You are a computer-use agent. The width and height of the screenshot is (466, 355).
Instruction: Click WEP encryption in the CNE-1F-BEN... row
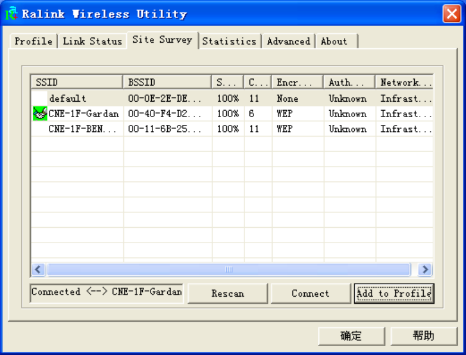(x=284, y=128)
